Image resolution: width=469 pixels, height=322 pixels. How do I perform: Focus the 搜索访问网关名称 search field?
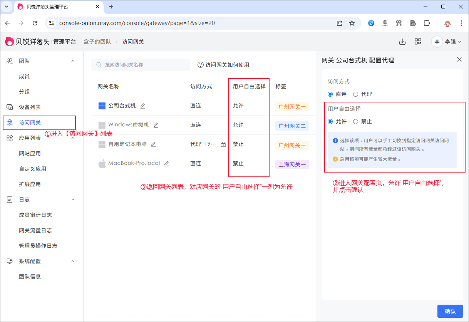tap(141, 65)
